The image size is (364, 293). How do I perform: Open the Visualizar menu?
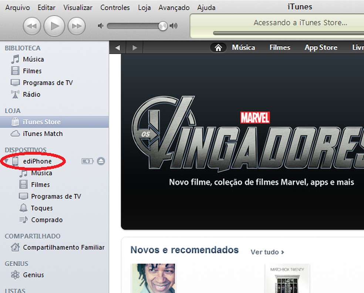coord(78,8)
